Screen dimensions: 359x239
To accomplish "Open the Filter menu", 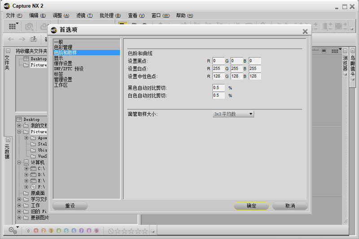I will tap(84, 16).
